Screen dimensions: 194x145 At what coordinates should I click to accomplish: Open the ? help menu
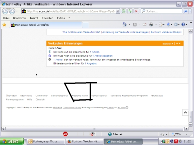pyautogui.click(x=69, y=18)
